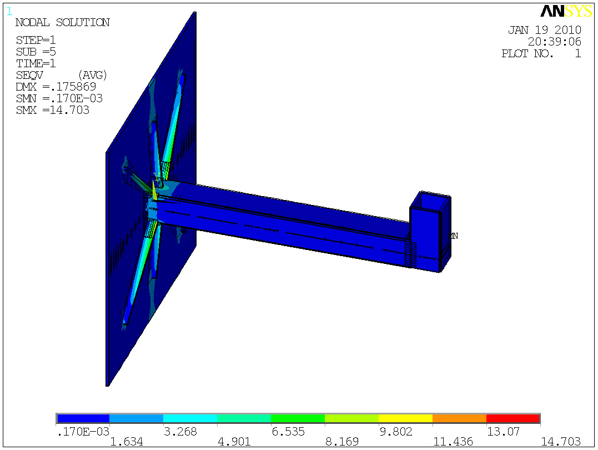Click the yellow legend color band
Image resolution: width=598 pixels, height=450 pixels.
point(405,419)
